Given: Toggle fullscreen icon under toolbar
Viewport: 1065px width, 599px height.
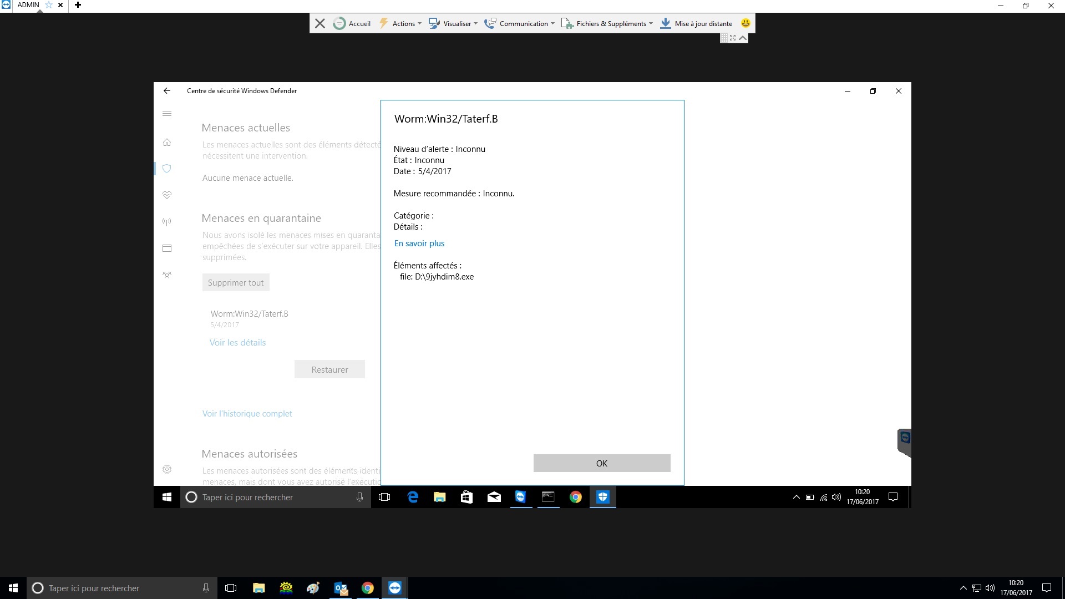Looking at the screenshot, I should 733,38.
